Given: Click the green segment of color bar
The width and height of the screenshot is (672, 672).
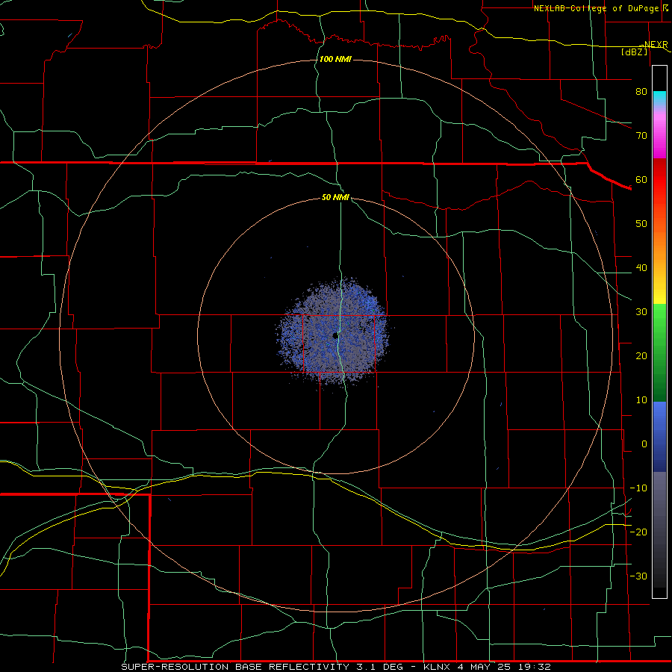Looking at the screenshot, I should [659, 352].
